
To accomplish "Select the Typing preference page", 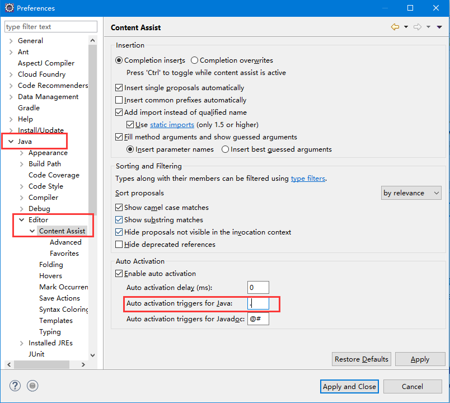I will [x=50, y=332].
